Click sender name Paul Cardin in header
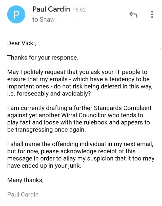Viewport: 162px width, 206px height. click(x=51, y=9)
